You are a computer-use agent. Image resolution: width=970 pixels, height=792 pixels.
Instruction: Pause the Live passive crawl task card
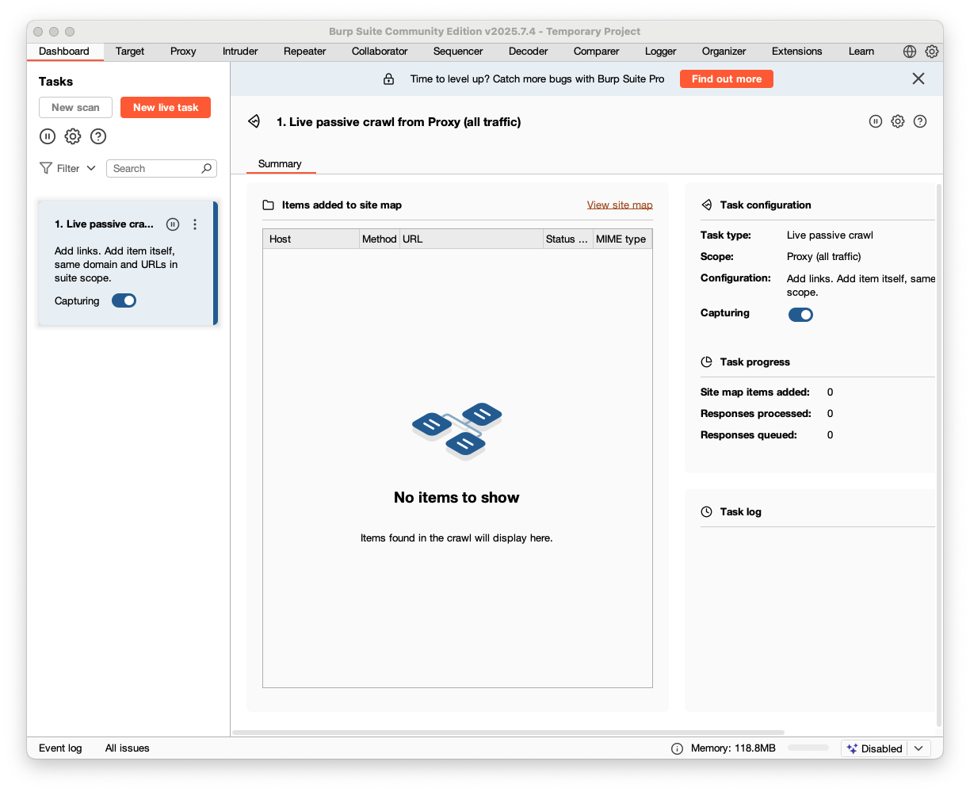[173, 224]
